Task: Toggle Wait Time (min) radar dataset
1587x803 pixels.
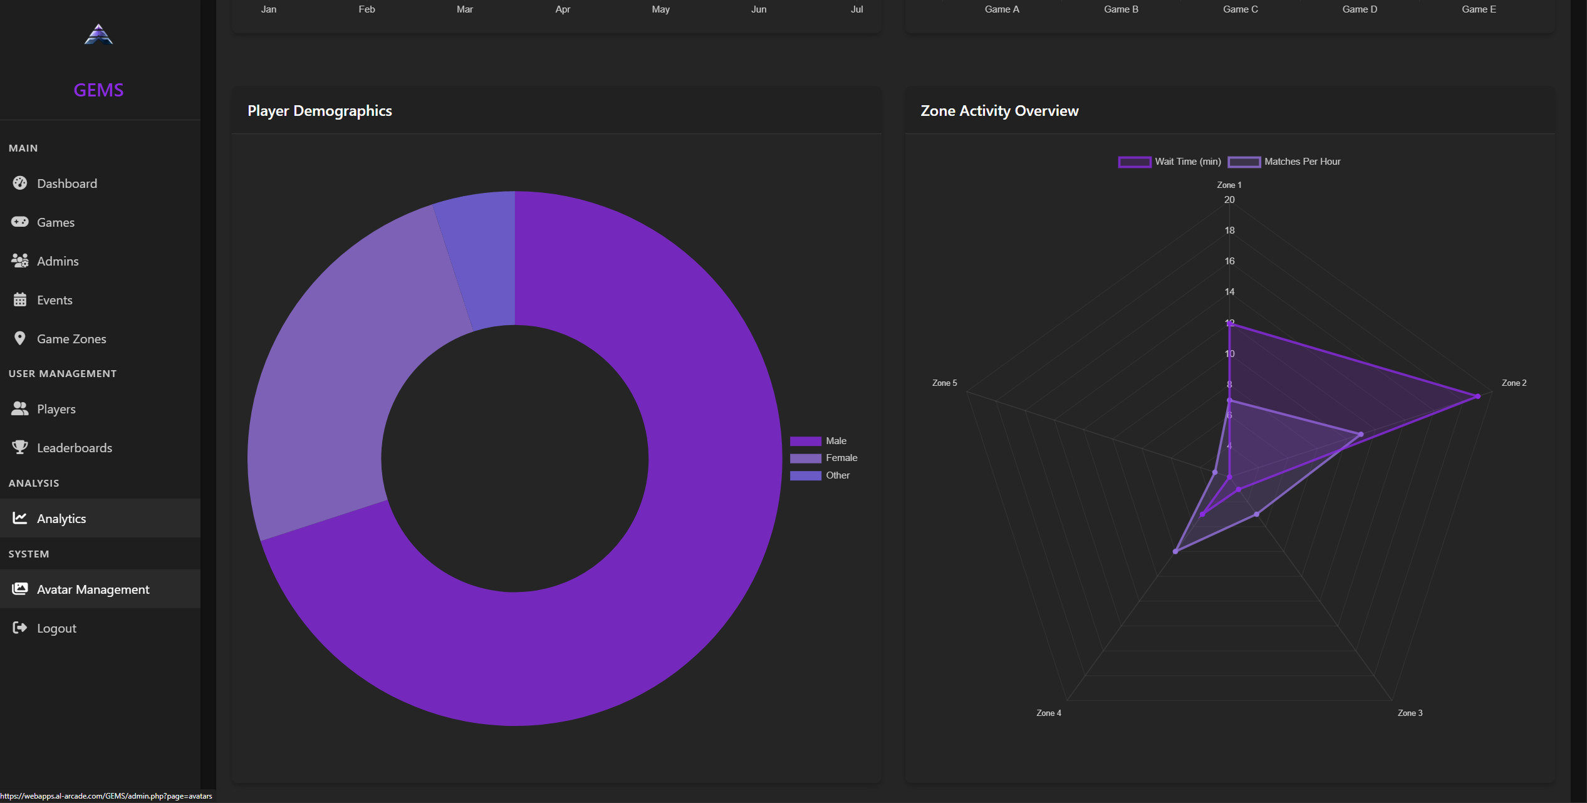Action: (x=1170, y=162)
